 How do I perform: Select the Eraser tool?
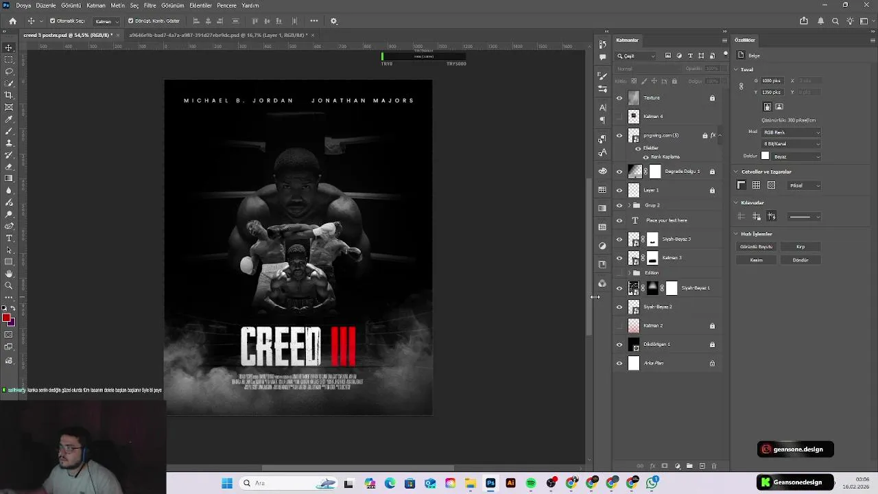(9, 167)
